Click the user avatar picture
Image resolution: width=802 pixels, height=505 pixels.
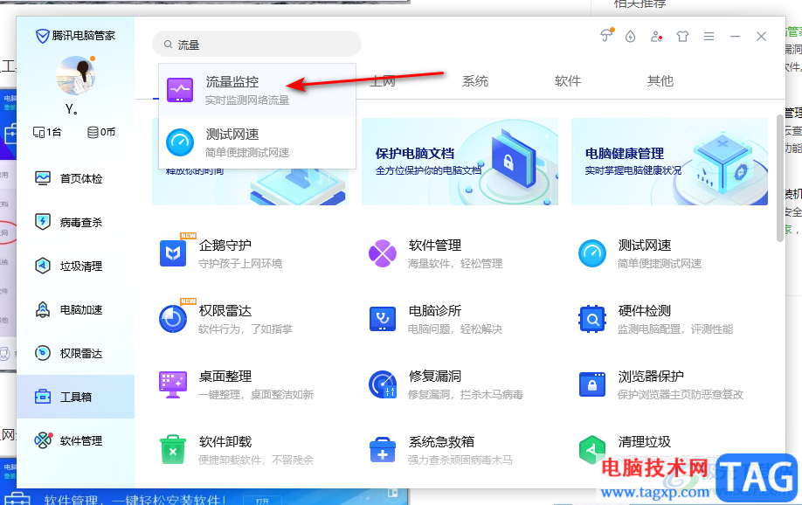[x=76, y=75]
